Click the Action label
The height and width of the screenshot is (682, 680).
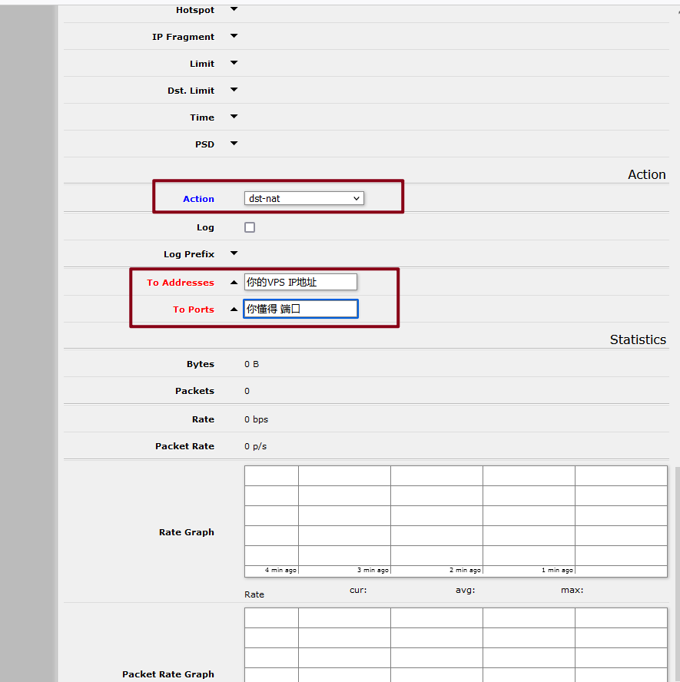pyautogui.click(x=198, y=199)
